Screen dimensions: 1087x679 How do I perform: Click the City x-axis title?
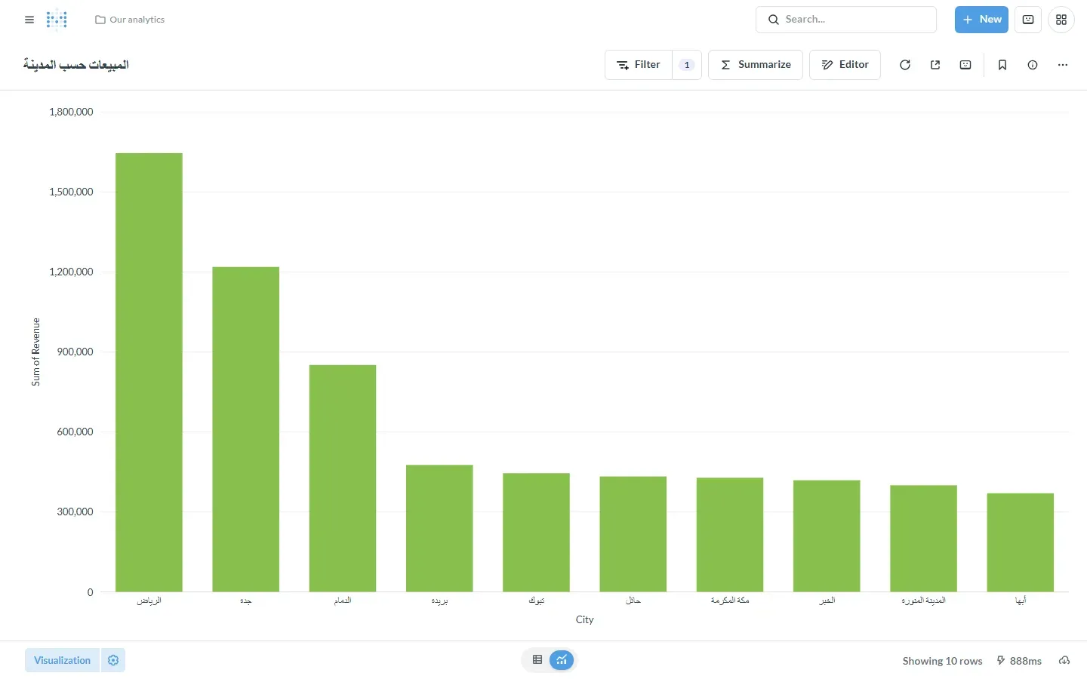[585, 619]
